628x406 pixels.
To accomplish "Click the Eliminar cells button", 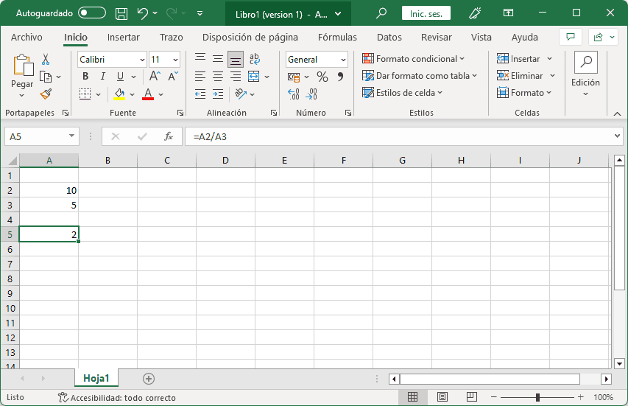I will click(x=521, y=76).
